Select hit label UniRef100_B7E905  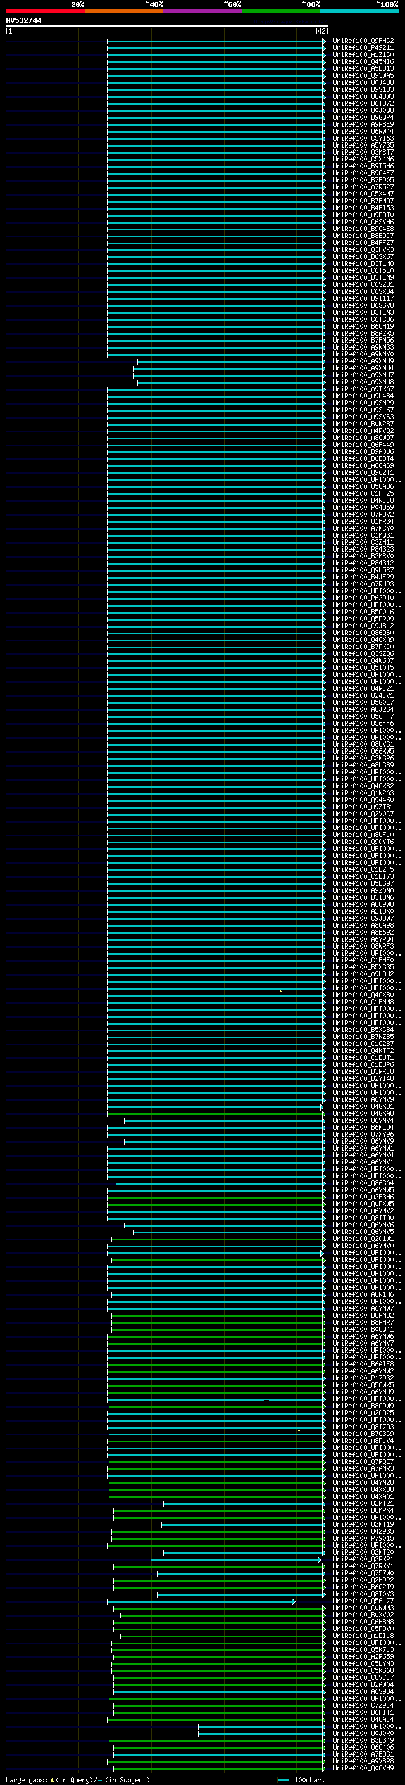pyautogui.click(x=363, y=180)
